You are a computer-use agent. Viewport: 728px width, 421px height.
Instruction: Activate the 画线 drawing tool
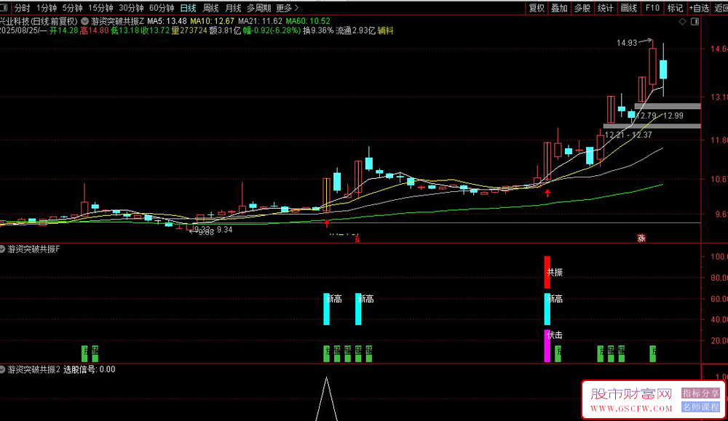(629, 8)
